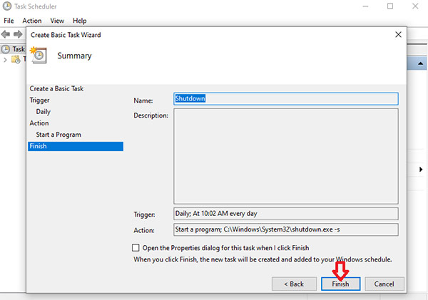Select the Start a Program step
The width and height of the screenshot is (428, 300).
(x=58, y=135)
